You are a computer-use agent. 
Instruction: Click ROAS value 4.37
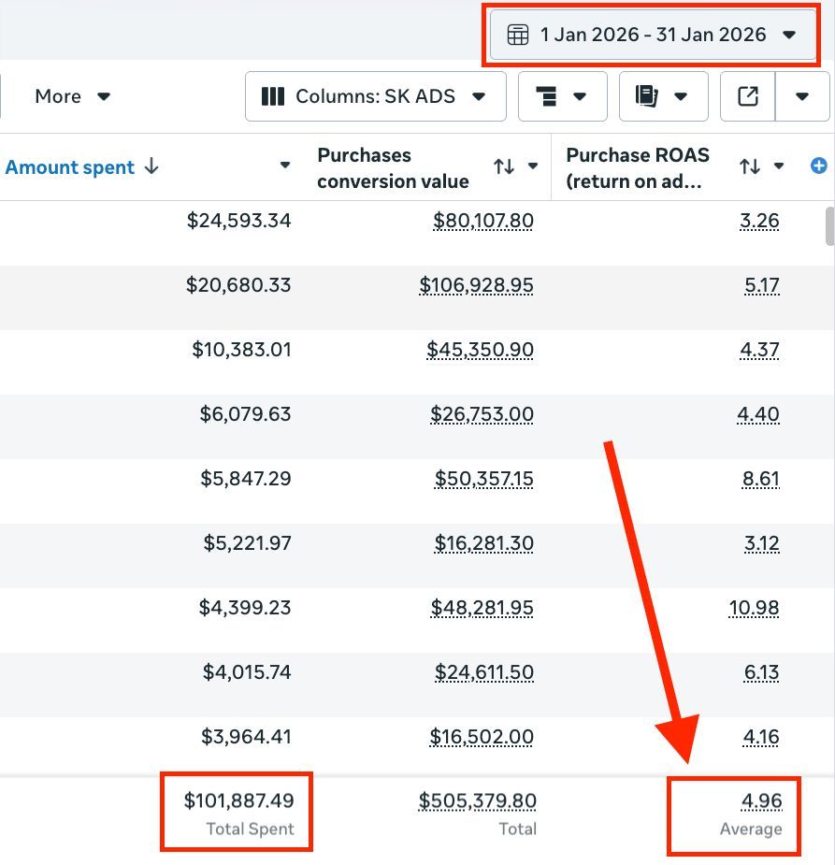(759, 350)
